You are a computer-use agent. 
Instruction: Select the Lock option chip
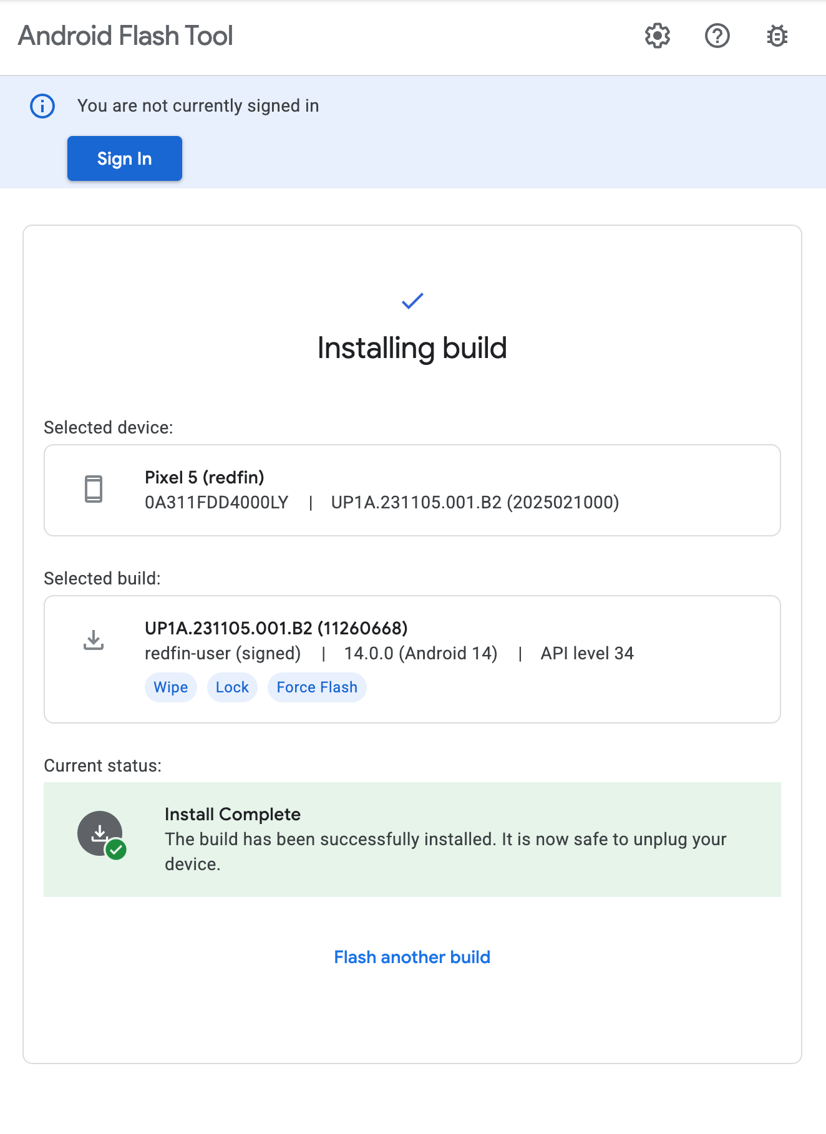[232, 687]
